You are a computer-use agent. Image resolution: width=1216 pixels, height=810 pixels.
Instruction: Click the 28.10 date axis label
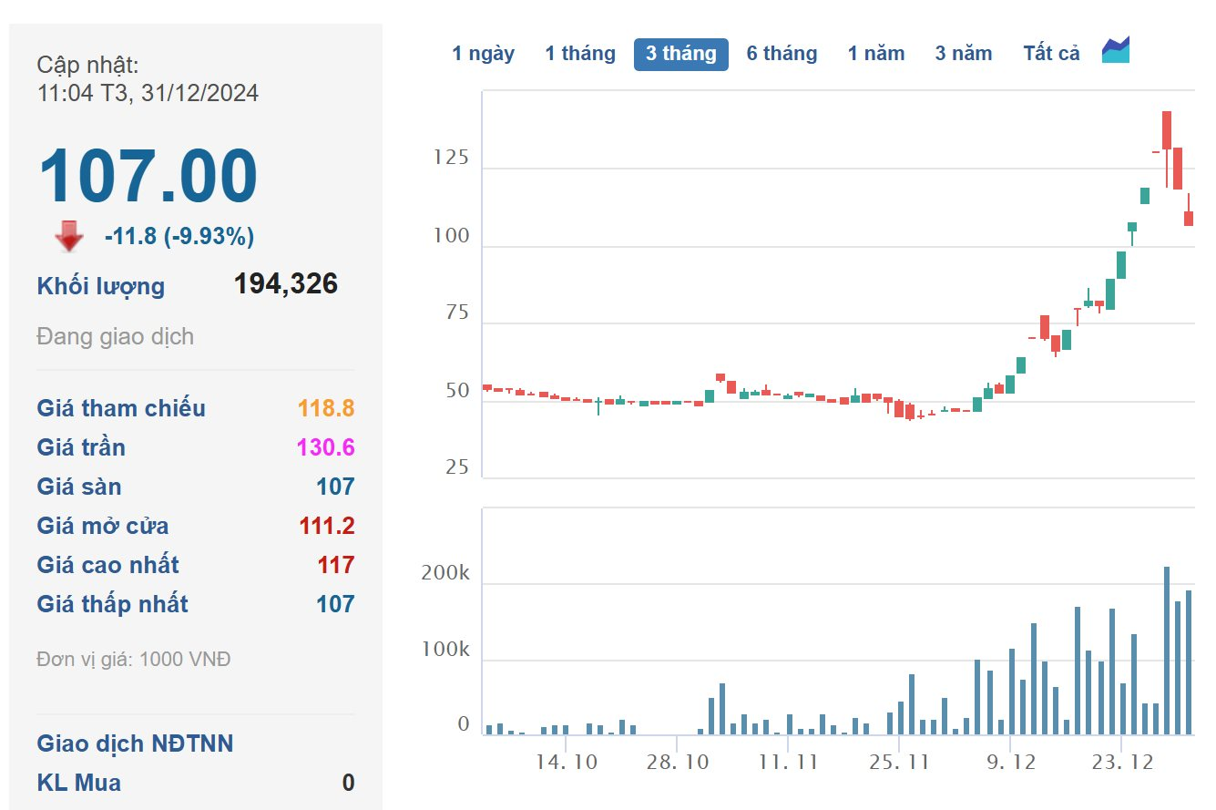tap(678, 762)
